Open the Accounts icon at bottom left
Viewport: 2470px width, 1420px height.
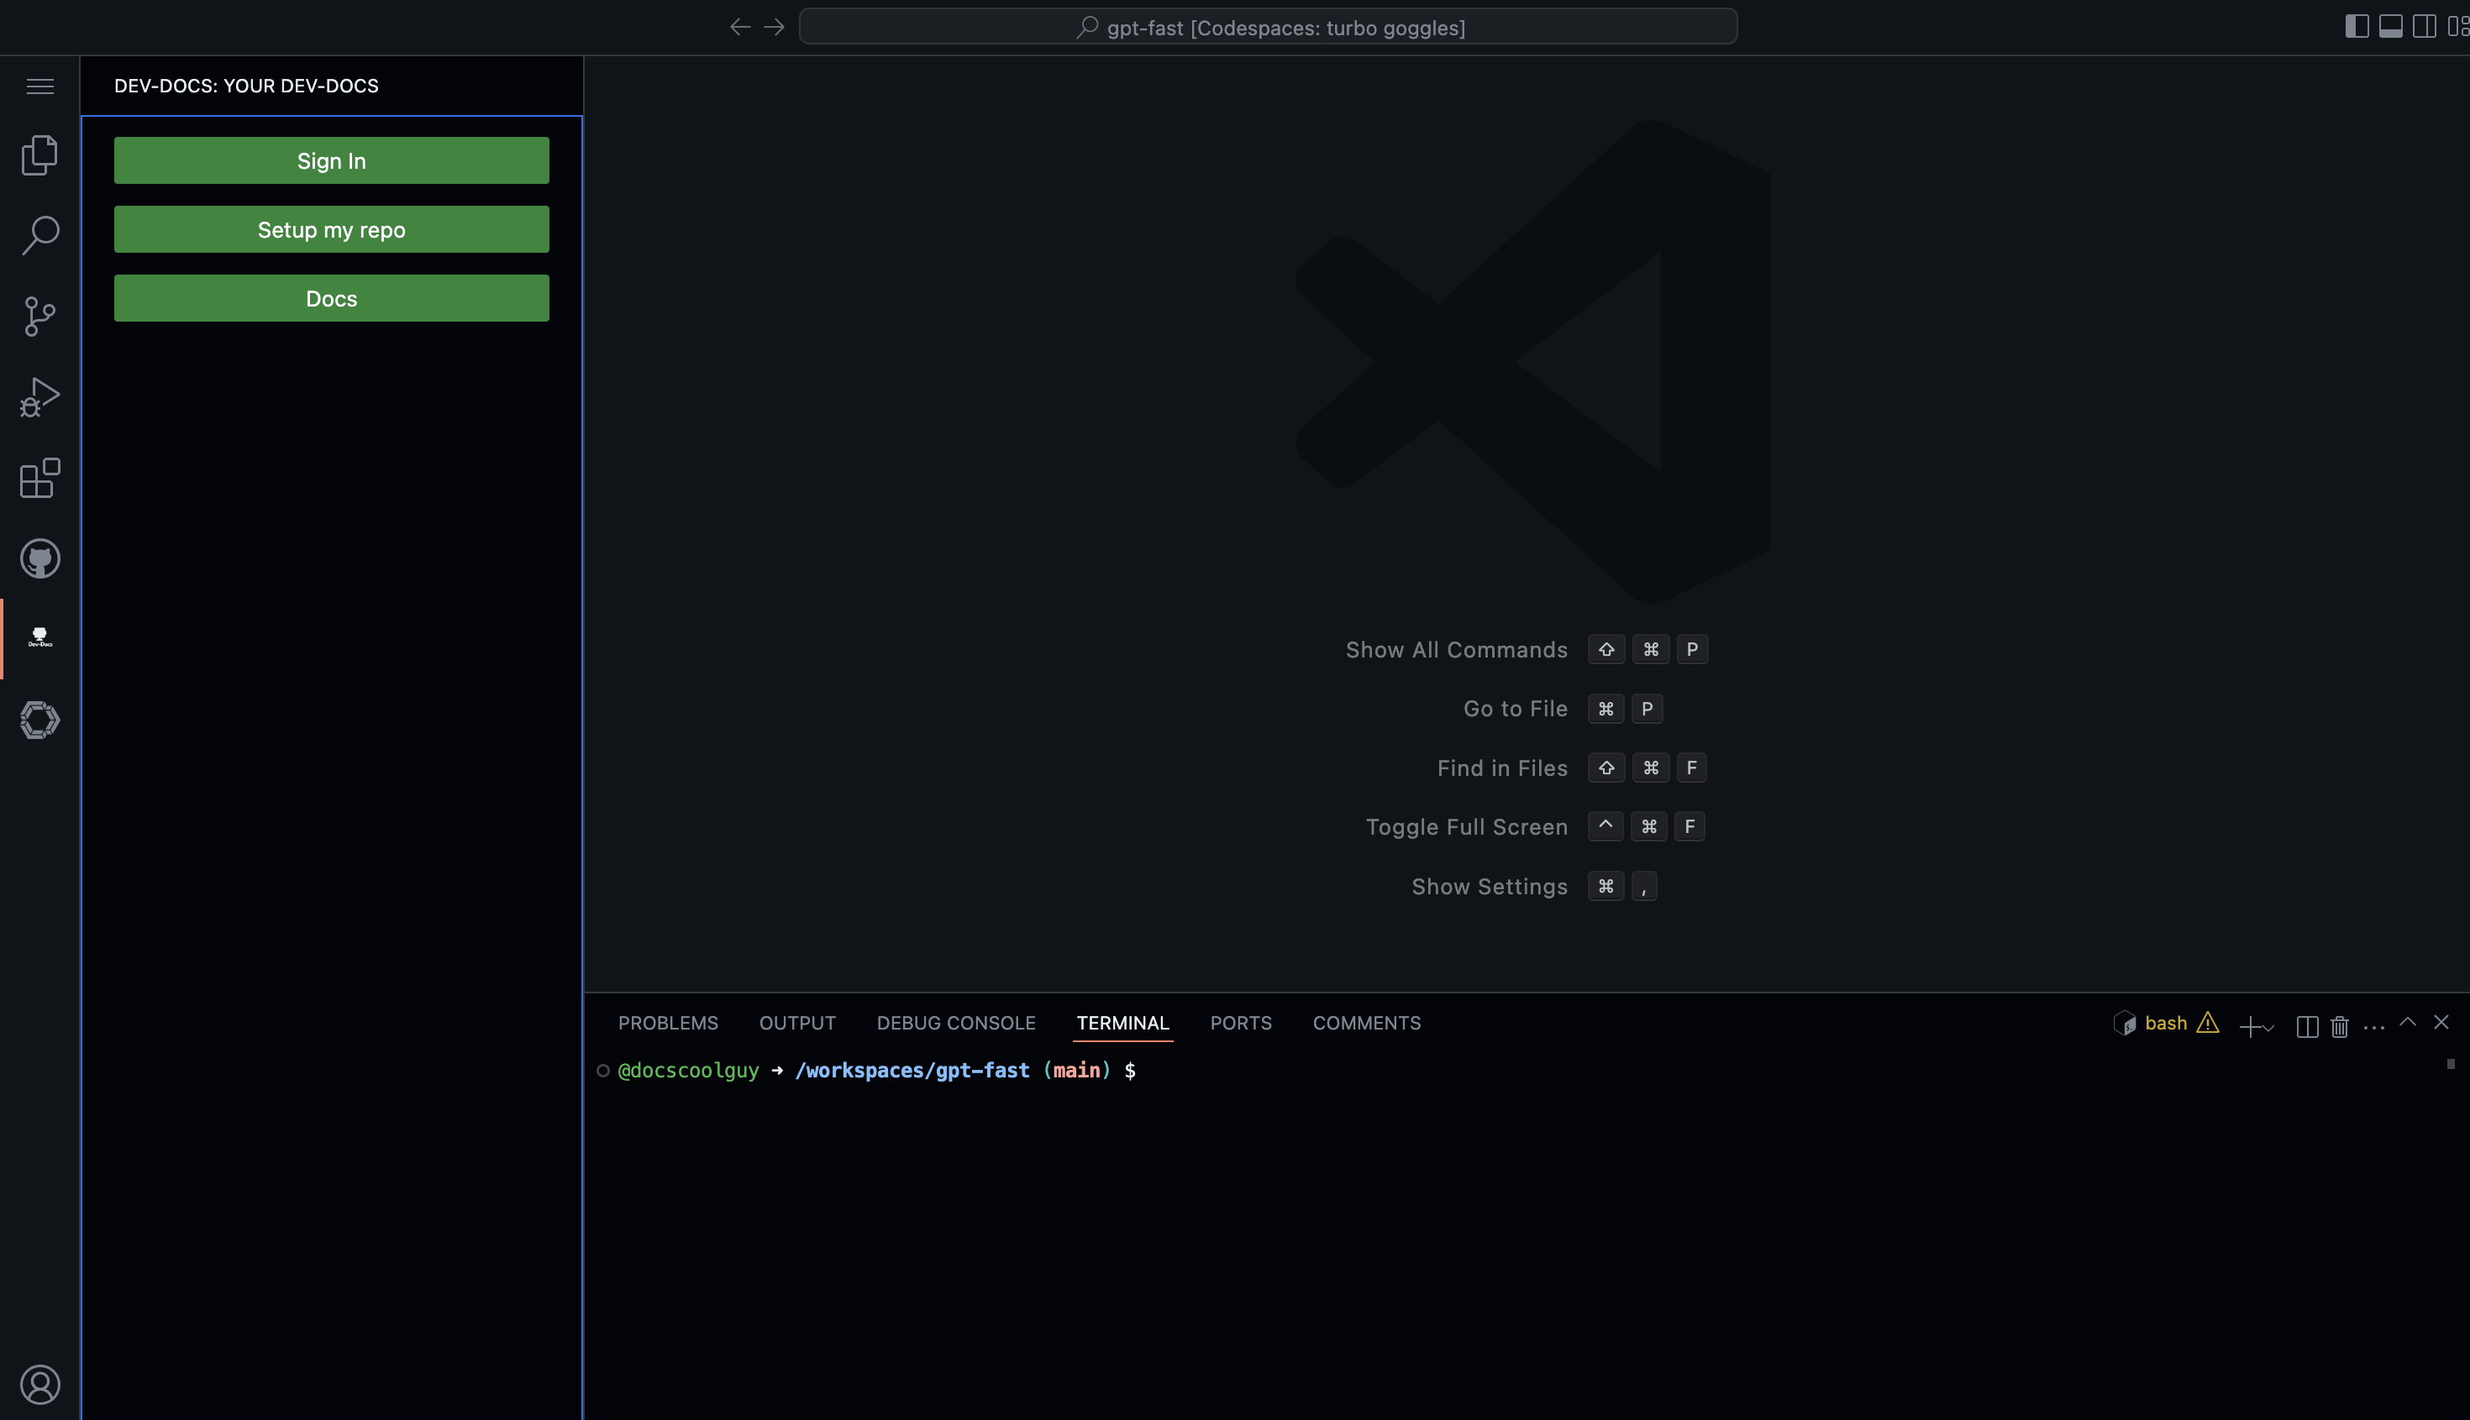pos(40,1384)
